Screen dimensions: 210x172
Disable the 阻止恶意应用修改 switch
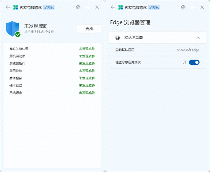pos(194,62)
